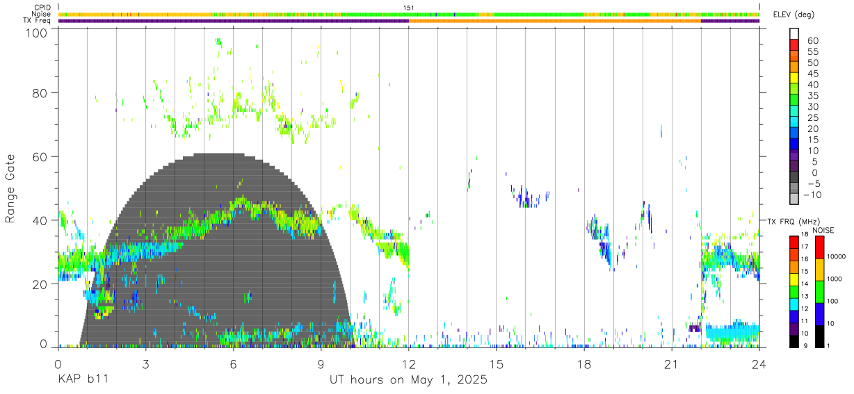
Task: Click the 'TX Freq' row label at top left
Action: point(38,21)
